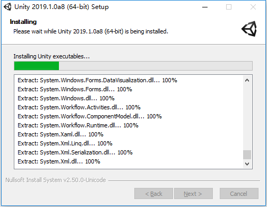Click the scroll up arrow in log

tap(247, 81)
